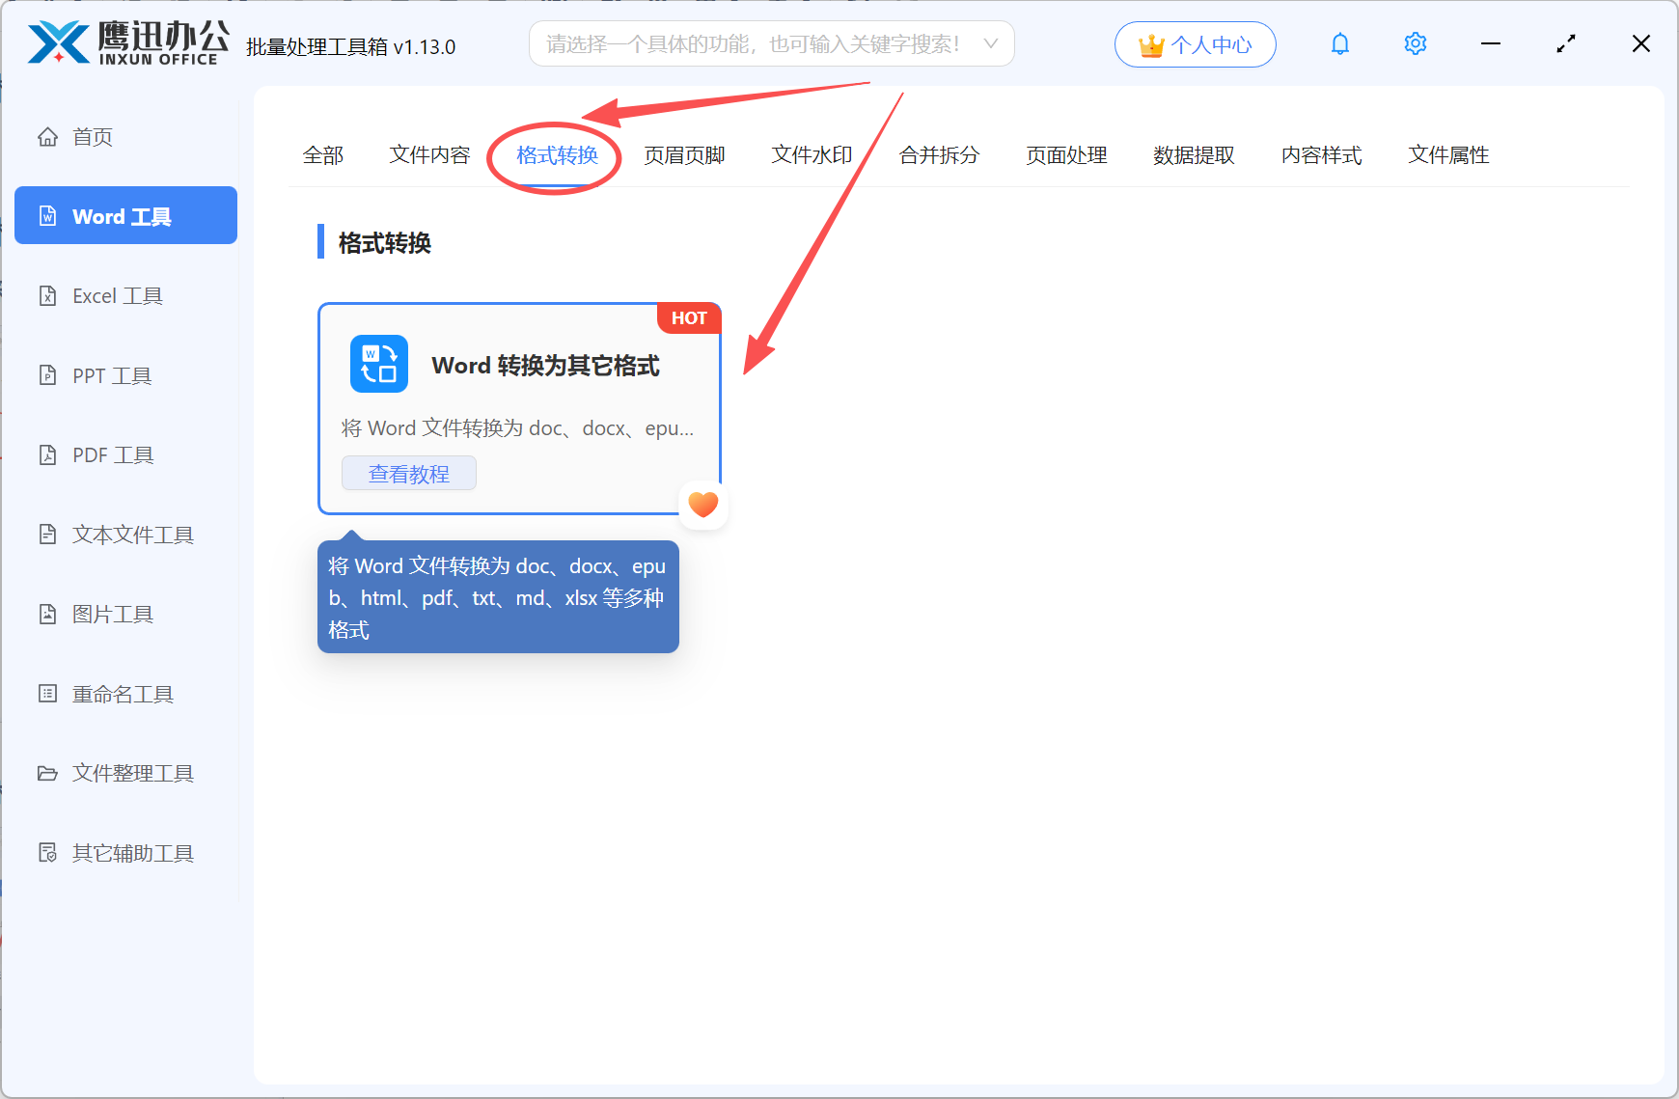Select the 重命名工具 rename tools

pyautogui.click(x=122, y=693)
